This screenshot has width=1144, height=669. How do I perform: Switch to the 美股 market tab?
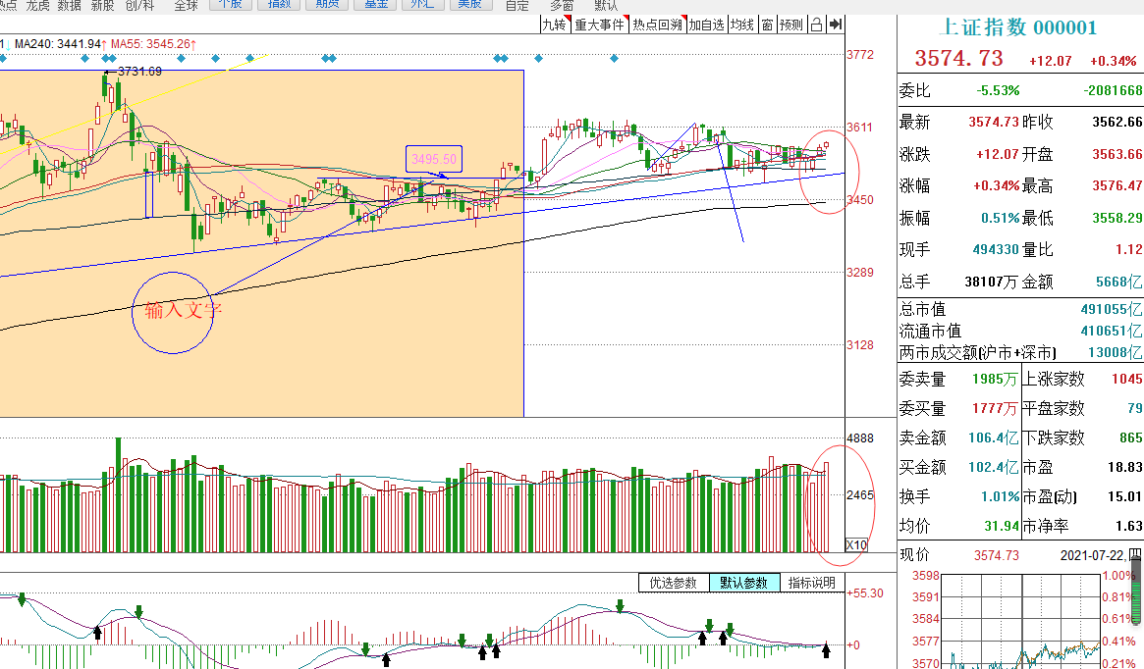click(470, 4)
